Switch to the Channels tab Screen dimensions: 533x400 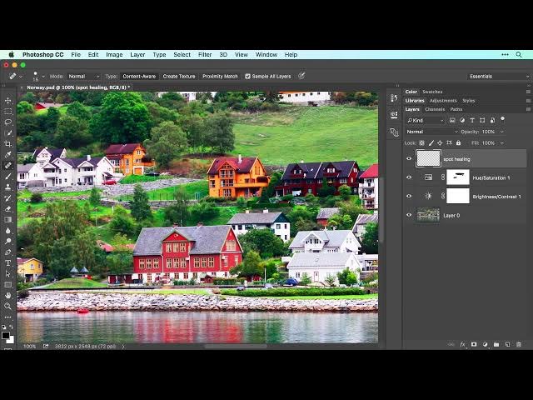(435, 109)
